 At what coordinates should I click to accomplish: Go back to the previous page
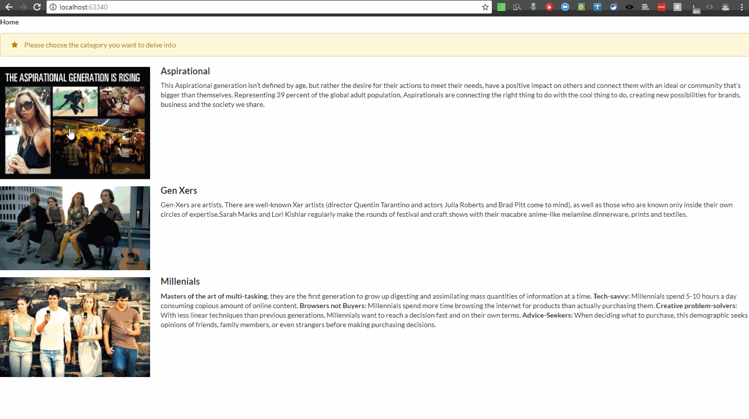9,7
